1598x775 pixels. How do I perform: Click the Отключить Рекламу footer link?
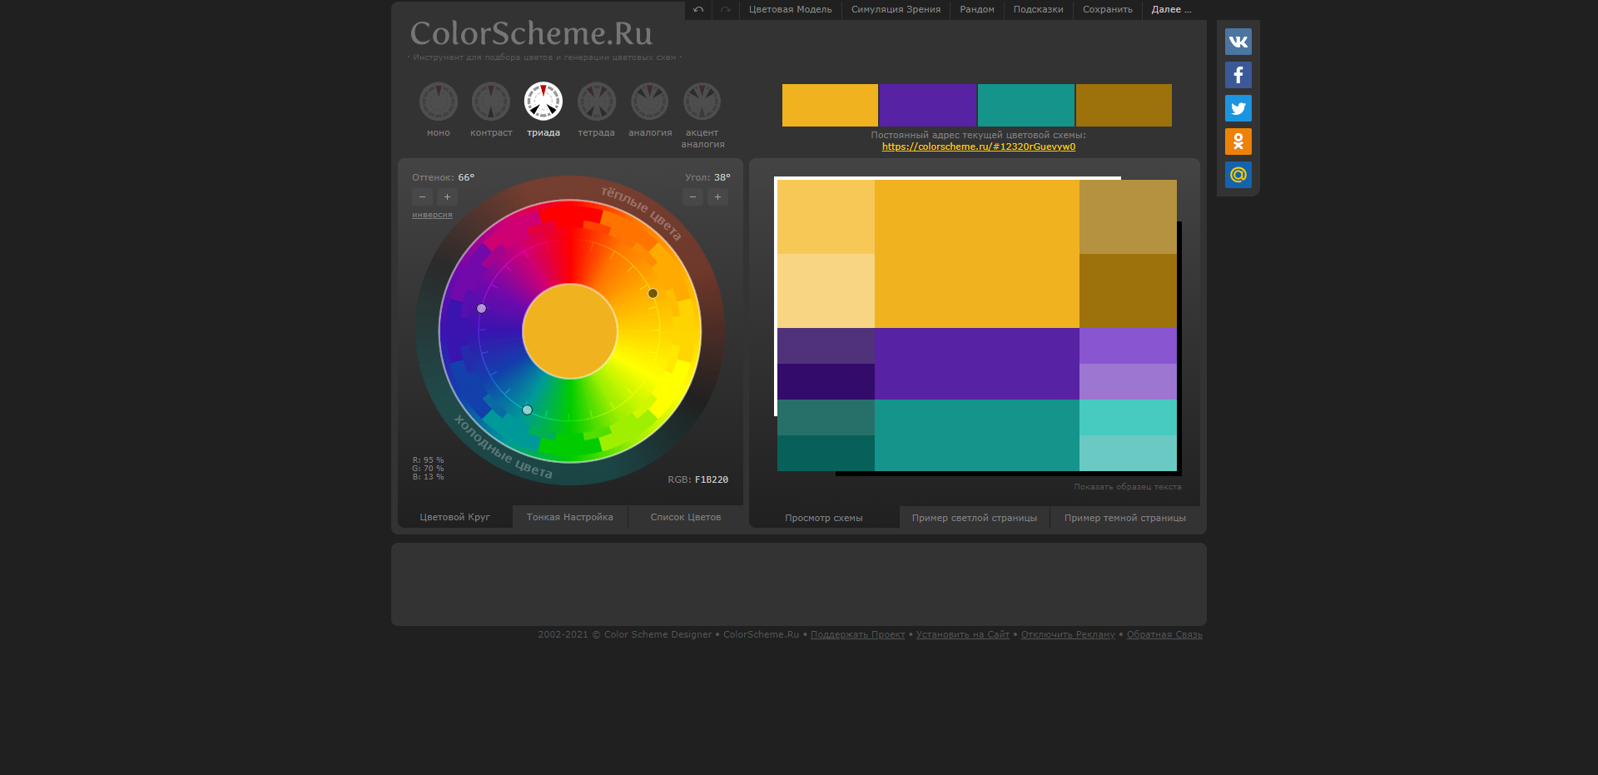coord(1068,634)
